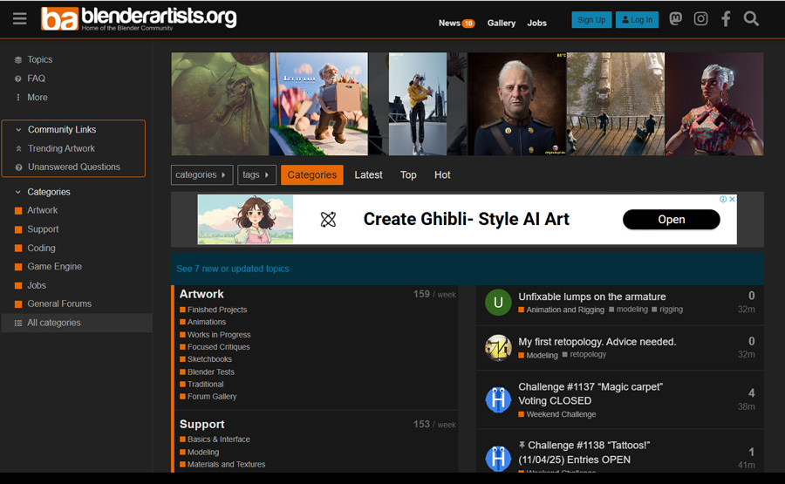Screen dimensions: 785x484
Task: Click the Sign Up button
Action: [591, 20]
